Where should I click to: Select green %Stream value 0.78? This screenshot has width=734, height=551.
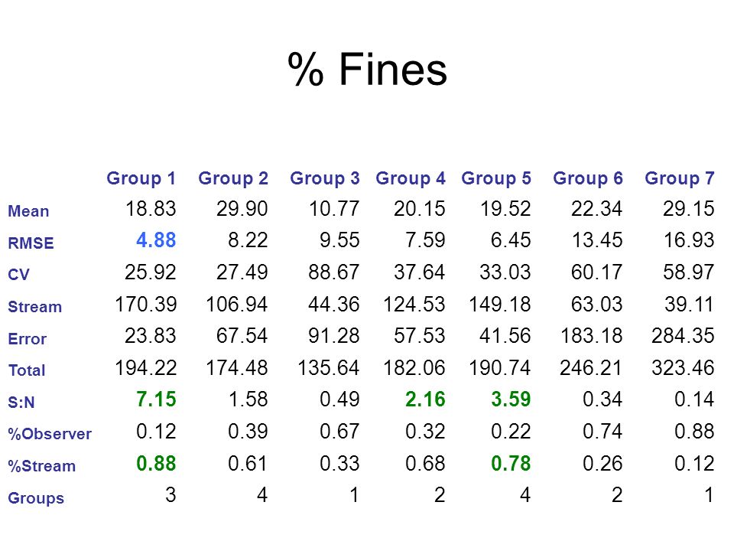512,464
